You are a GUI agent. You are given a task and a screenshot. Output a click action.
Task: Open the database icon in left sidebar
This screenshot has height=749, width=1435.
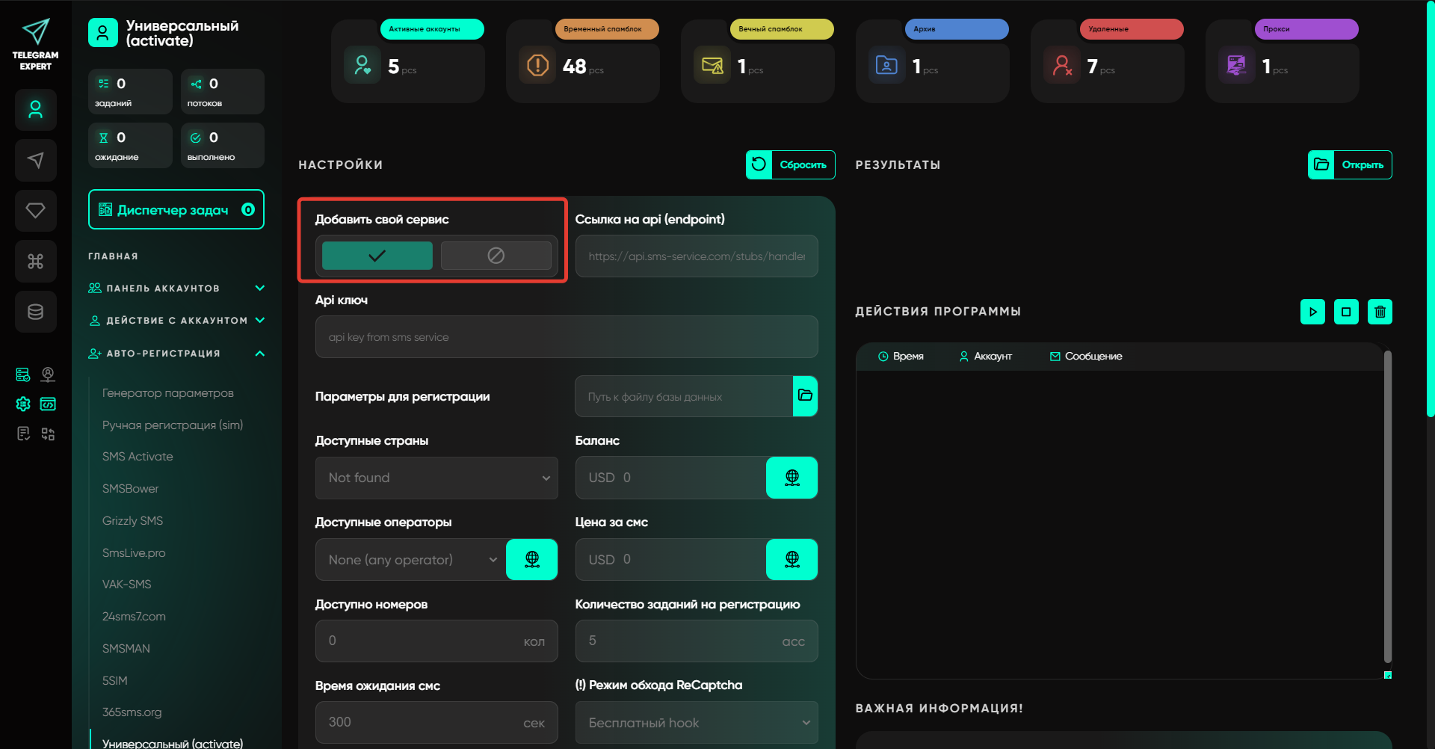click(35, 312)
